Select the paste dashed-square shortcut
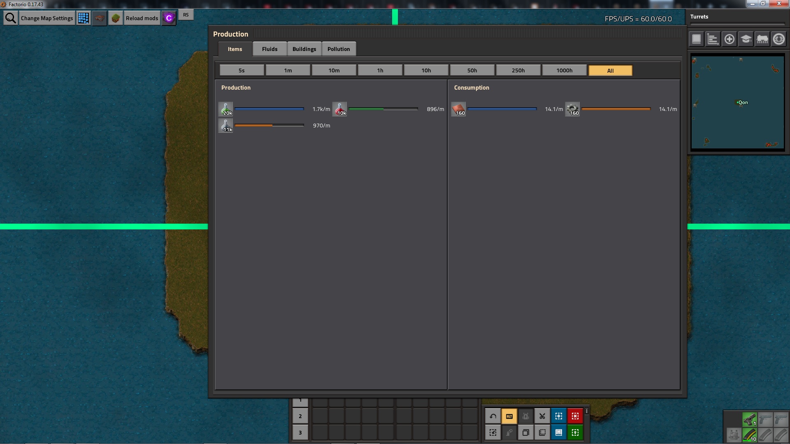The image size is (790, 444). click(x=542, y=432)
